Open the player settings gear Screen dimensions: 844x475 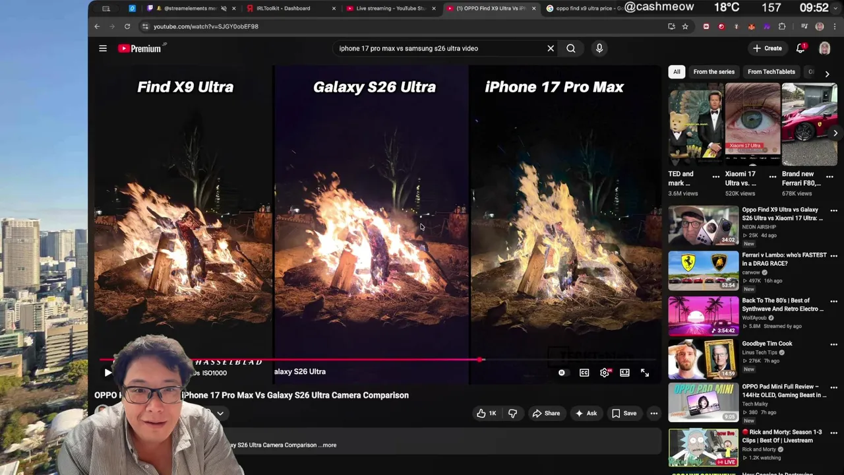(x=605, y=373)
